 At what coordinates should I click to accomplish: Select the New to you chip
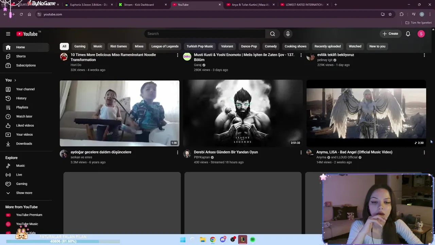tap(377, 46)
